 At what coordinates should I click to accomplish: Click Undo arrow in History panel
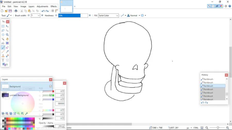tap(202, 103)
